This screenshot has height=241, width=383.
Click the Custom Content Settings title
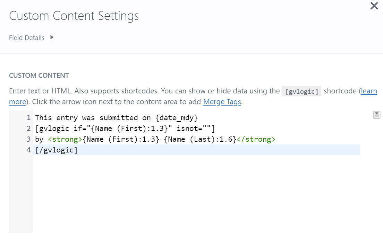[x=74, y=16]
